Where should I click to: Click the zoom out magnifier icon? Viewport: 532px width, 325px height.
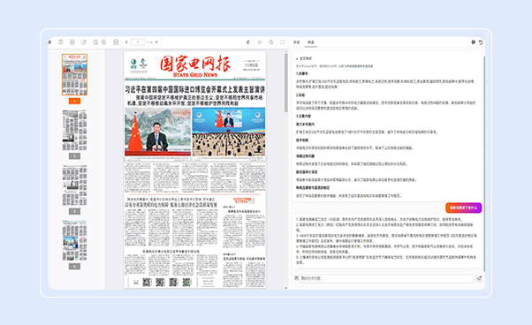pyautogui.click(x=103, y=42)
